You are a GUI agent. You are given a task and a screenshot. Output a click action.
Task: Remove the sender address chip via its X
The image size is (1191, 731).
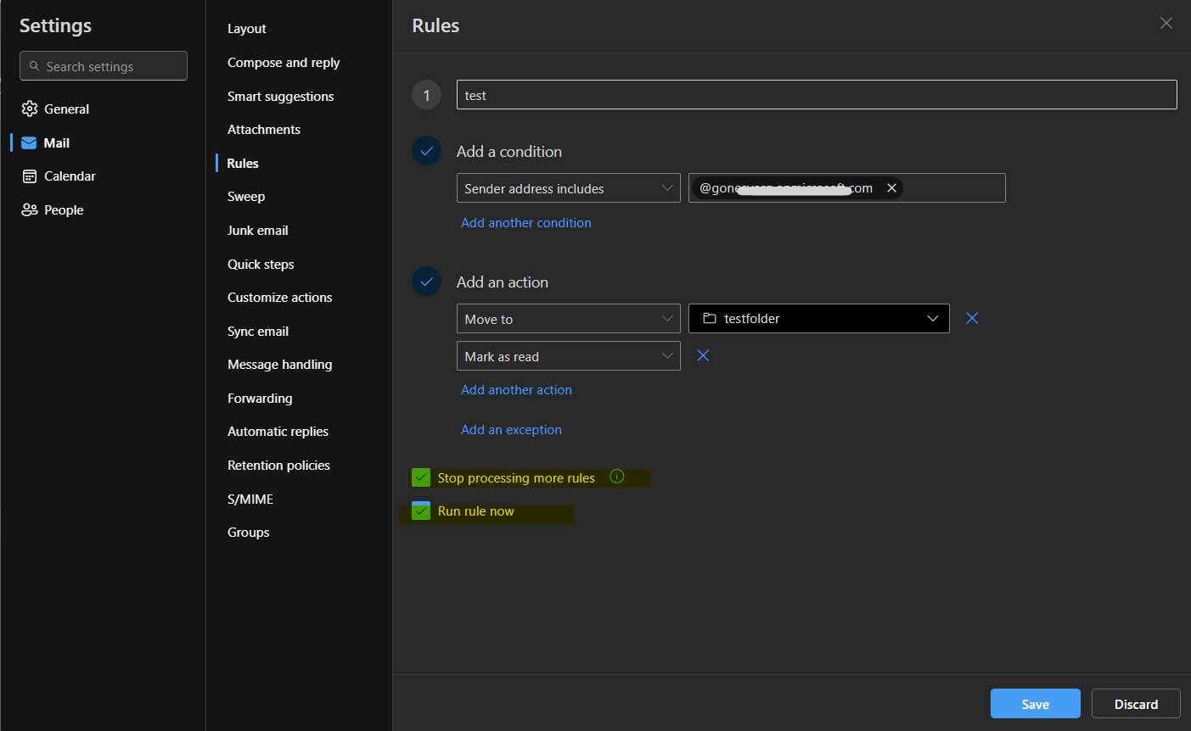[x=891, y=187]
